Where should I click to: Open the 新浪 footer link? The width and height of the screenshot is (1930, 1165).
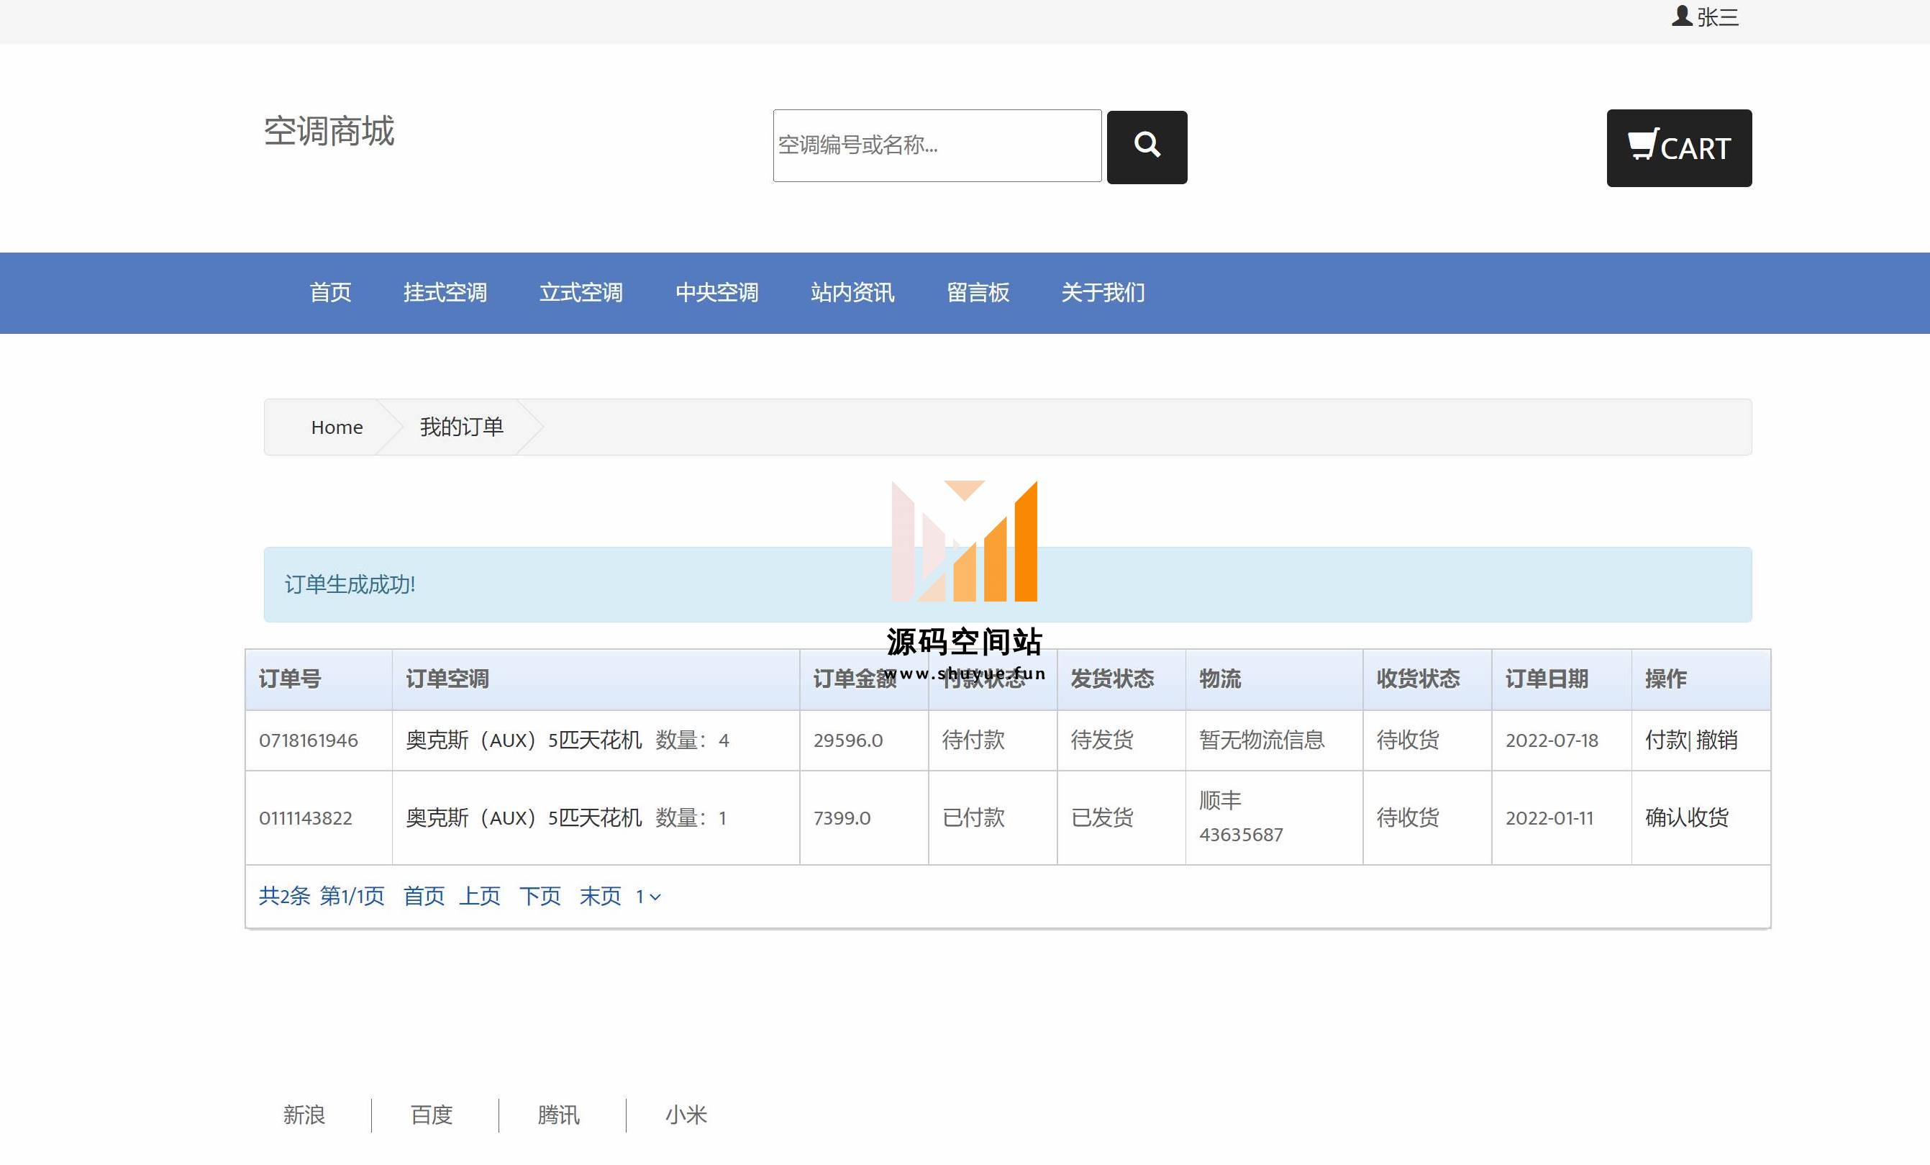pyautogui.click(x=304, y=1114)
